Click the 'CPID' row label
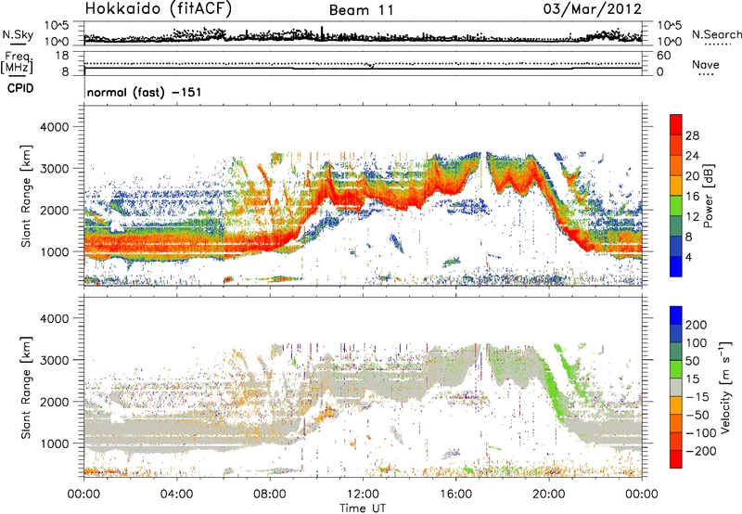The image size is (742, 514). [x=20, y=88]
